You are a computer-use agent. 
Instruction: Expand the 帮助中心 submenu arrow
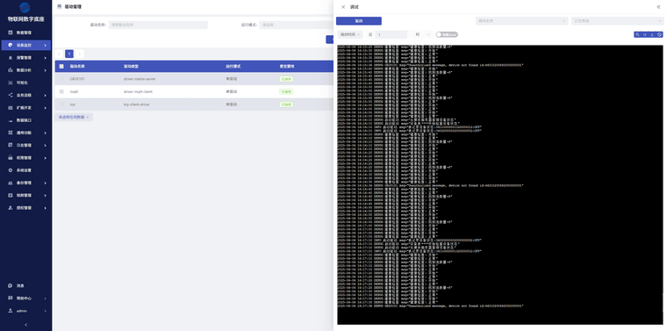45,299
